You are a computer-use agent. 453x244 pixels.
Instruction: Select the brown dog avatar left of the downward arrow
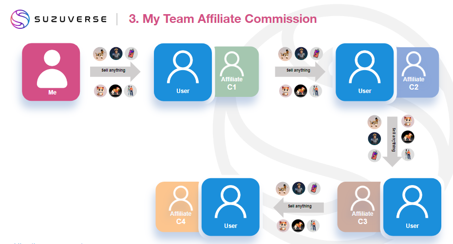coord(374,122)
